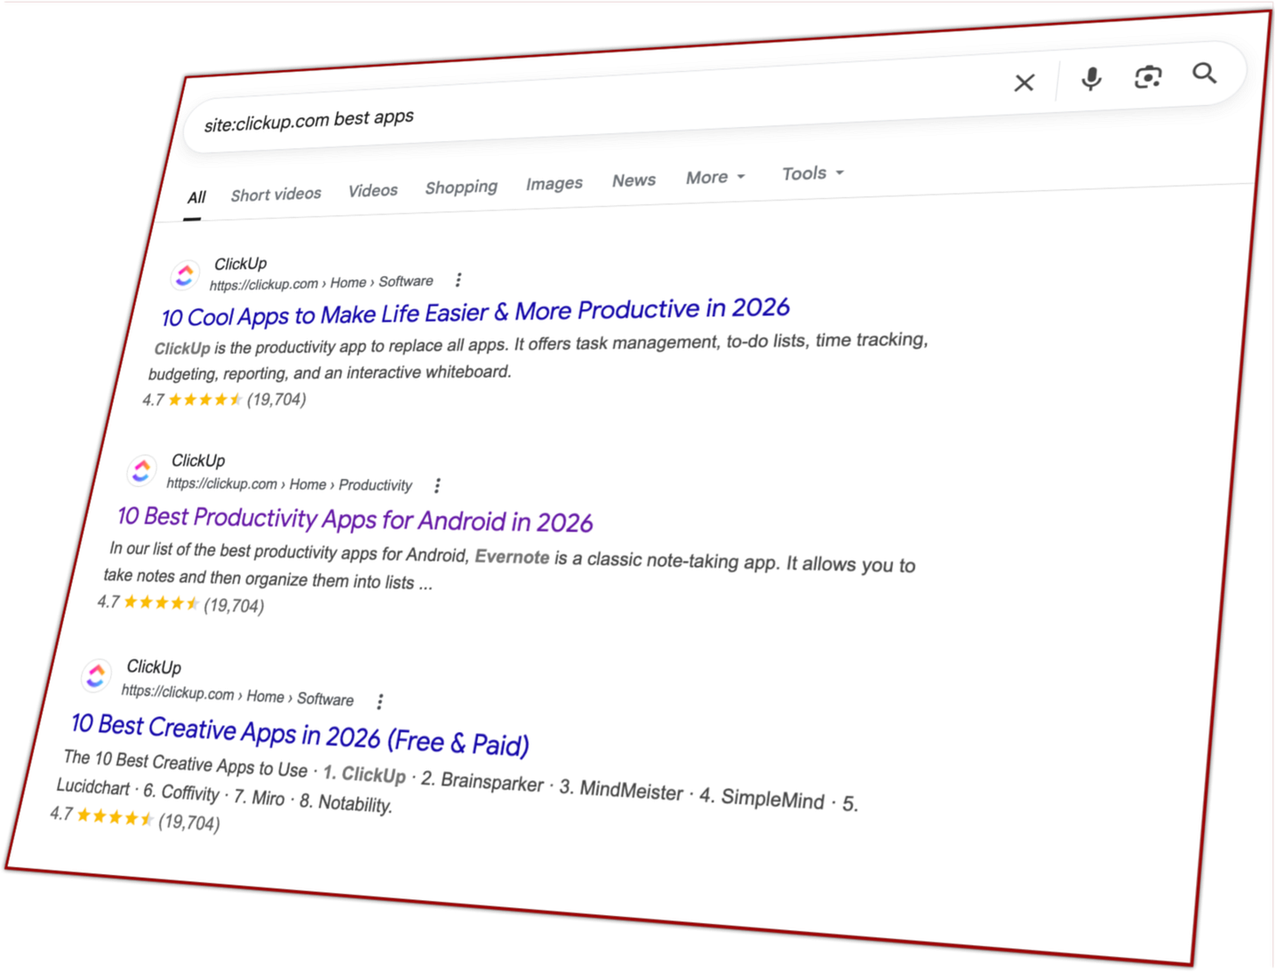This screenshot has width=1275, height=972.
Task: Click the 4.7 star rating under Cool Apps snippet
Action: coord(224,400)
